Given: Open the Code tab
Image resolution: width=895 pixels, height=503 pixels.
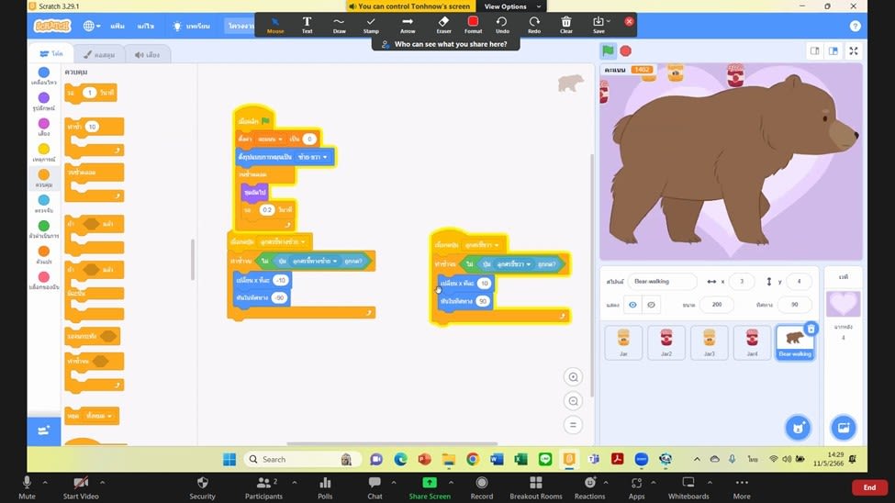Looking at the screenshot, I should pos(51,53).
